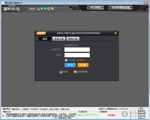150x120 pixels.
Task: Select the 辅助界面 tab
Action: tap(6, 109)
